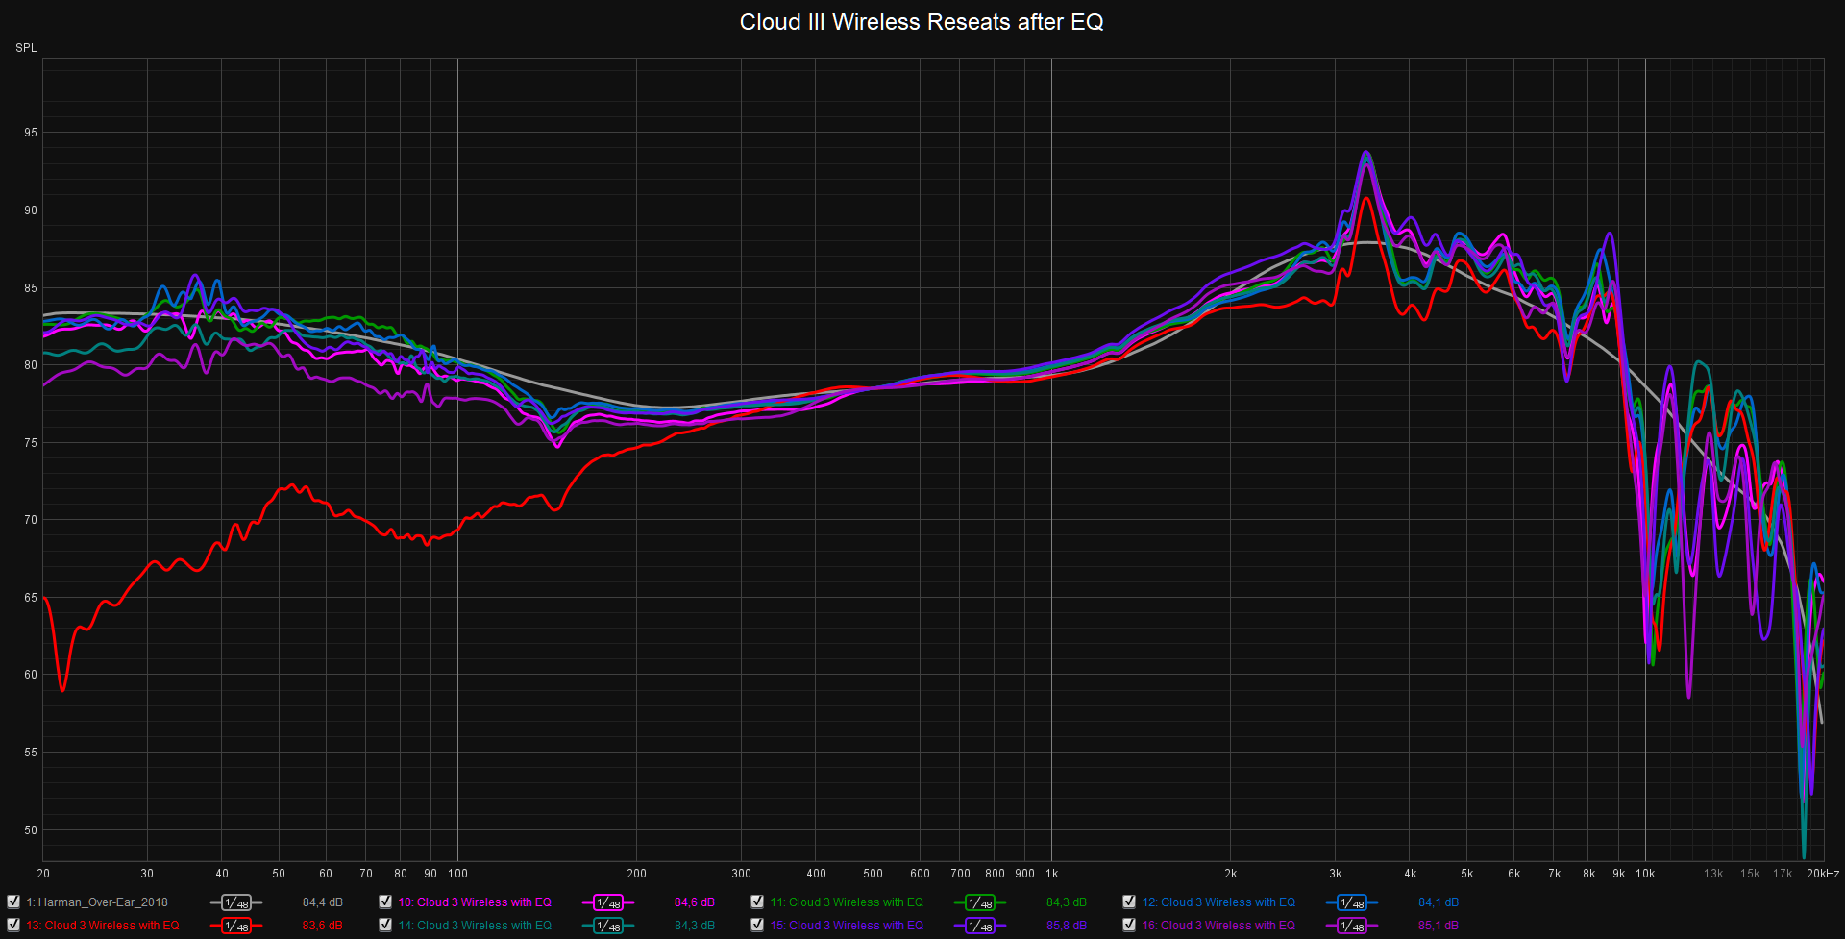Click the graph title 'Cloud III Wireless Reseats after EQ'

point(922,22)
